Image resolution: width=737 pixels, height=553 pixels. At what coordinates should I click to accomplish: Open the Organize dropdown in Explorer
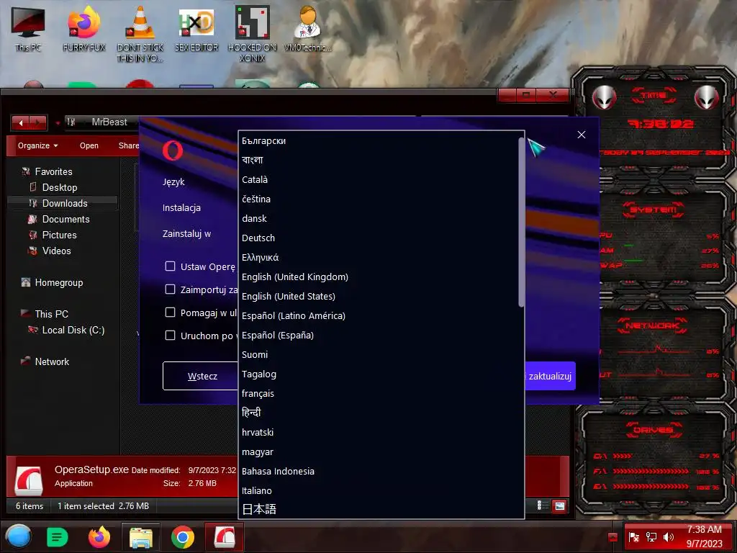click(x=38, y=145)
